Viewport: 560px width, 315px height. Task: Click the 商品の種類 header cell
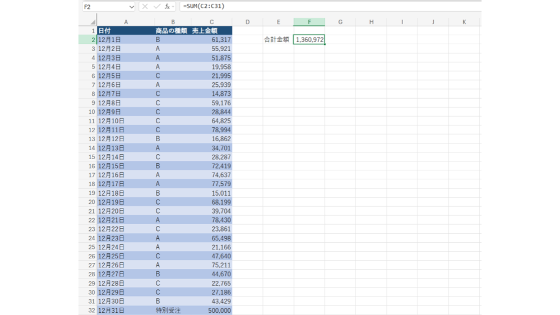pos(173,31)
